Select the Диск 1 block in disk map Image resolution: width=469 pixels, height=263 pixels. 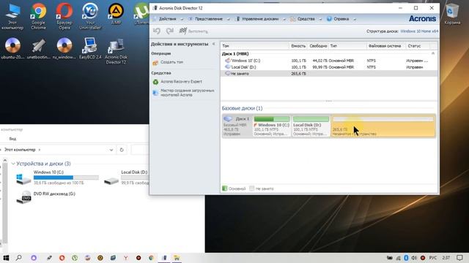tap(237, 126)
